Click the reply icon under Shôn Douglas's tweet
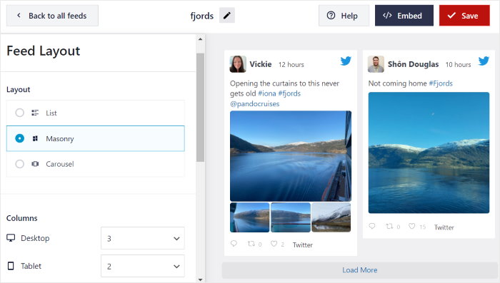This screenshot has height=283, width=500. click(x=372, y=227)
